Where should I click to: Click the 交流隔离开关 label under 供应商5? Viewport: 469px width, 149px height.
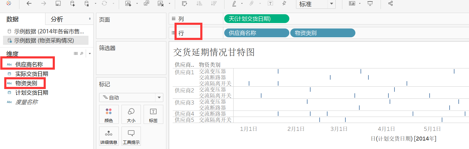pos(215,120)
